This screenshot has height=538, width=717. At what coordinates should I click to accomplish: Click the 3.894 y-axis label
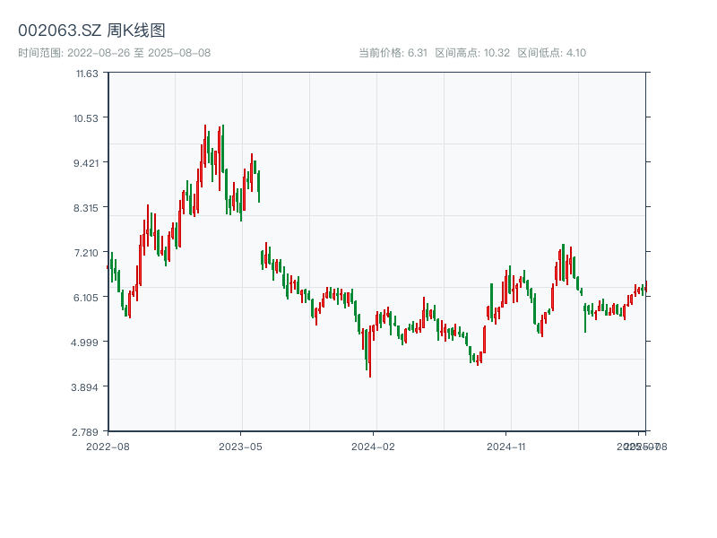click(87, 386)
